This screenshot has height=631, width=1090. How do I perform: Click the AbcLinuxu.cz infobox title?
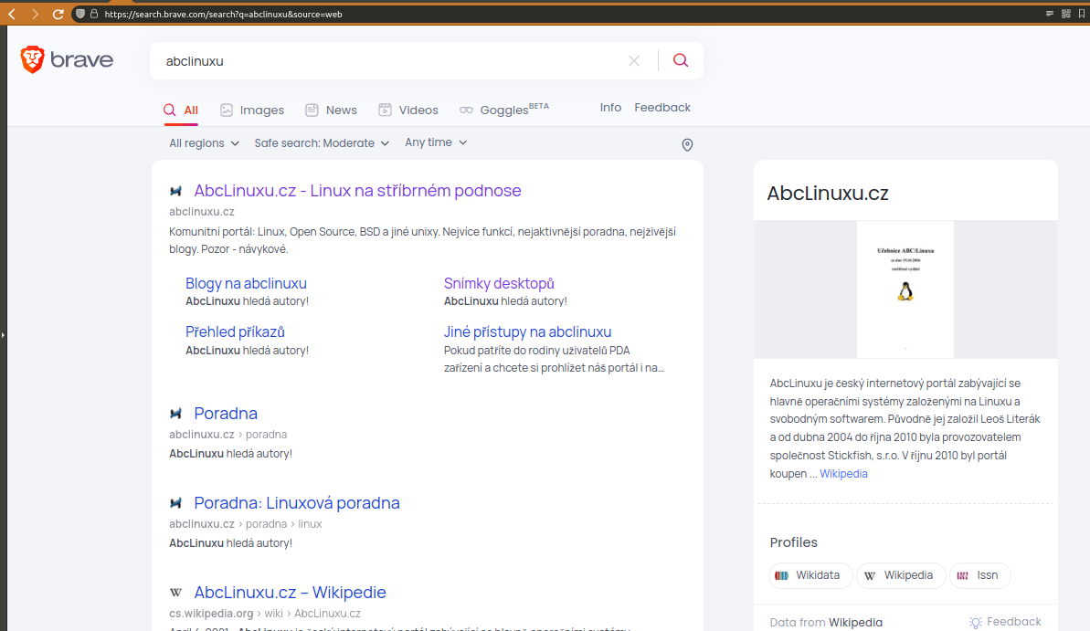coord(827,194)
